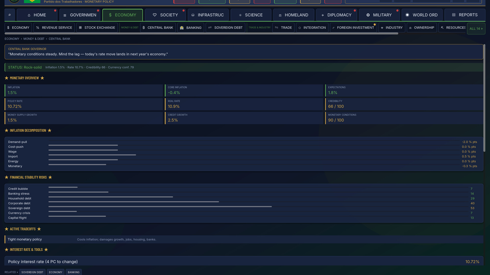Screen dimensions: 490x275
Task: Click the related ECONOMY button
Action: point(56,272)
